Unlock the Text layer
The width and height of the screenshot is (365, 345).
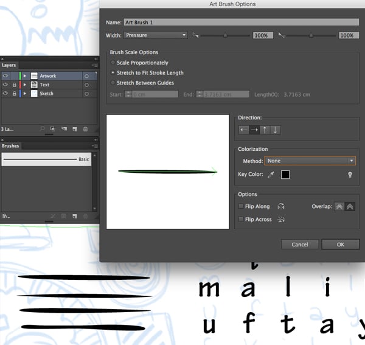coord(15,85)
